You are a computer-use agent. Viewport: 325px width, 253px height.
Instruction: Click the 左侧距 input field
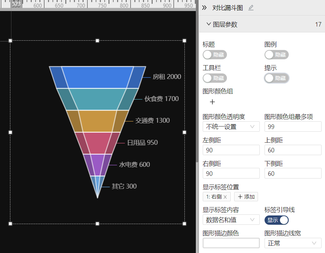[x=231, y=150]
